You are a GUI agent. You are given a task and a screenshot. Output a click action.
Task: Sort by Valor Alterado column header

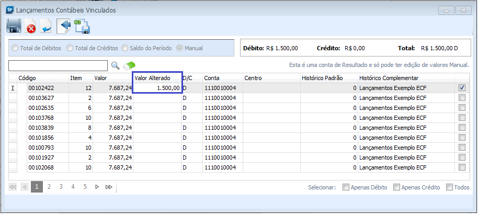[x=157, y=78]
